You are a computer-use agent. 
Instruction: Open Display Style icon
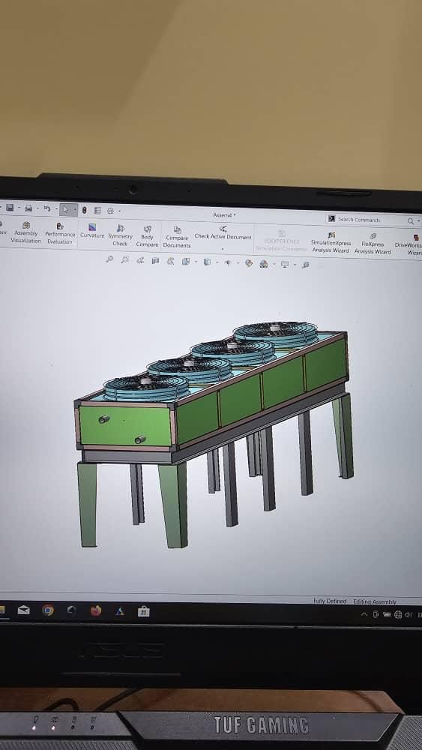207,262
